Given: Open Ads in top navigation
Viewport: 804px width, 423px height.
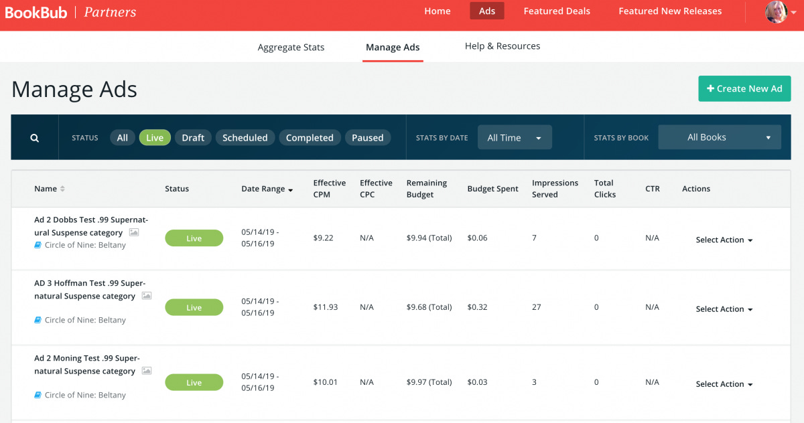Looking at the screenshot, I should [x=487, y=11].
